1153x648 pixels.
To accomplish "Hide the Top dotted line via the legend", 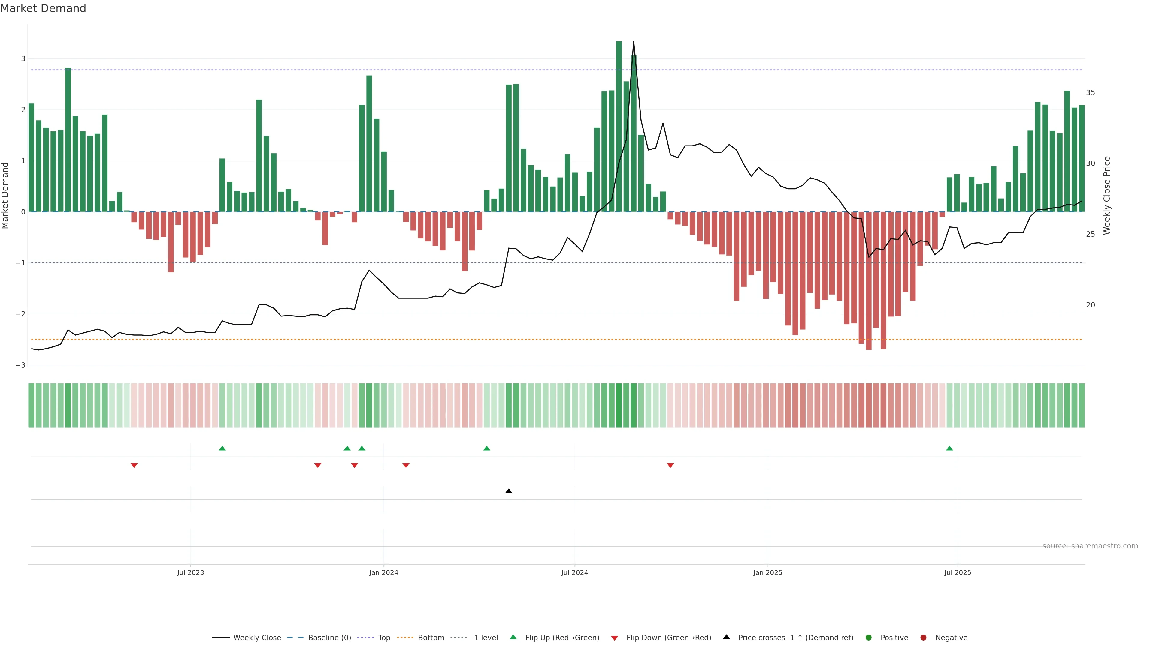I will [x=384, y=638].
